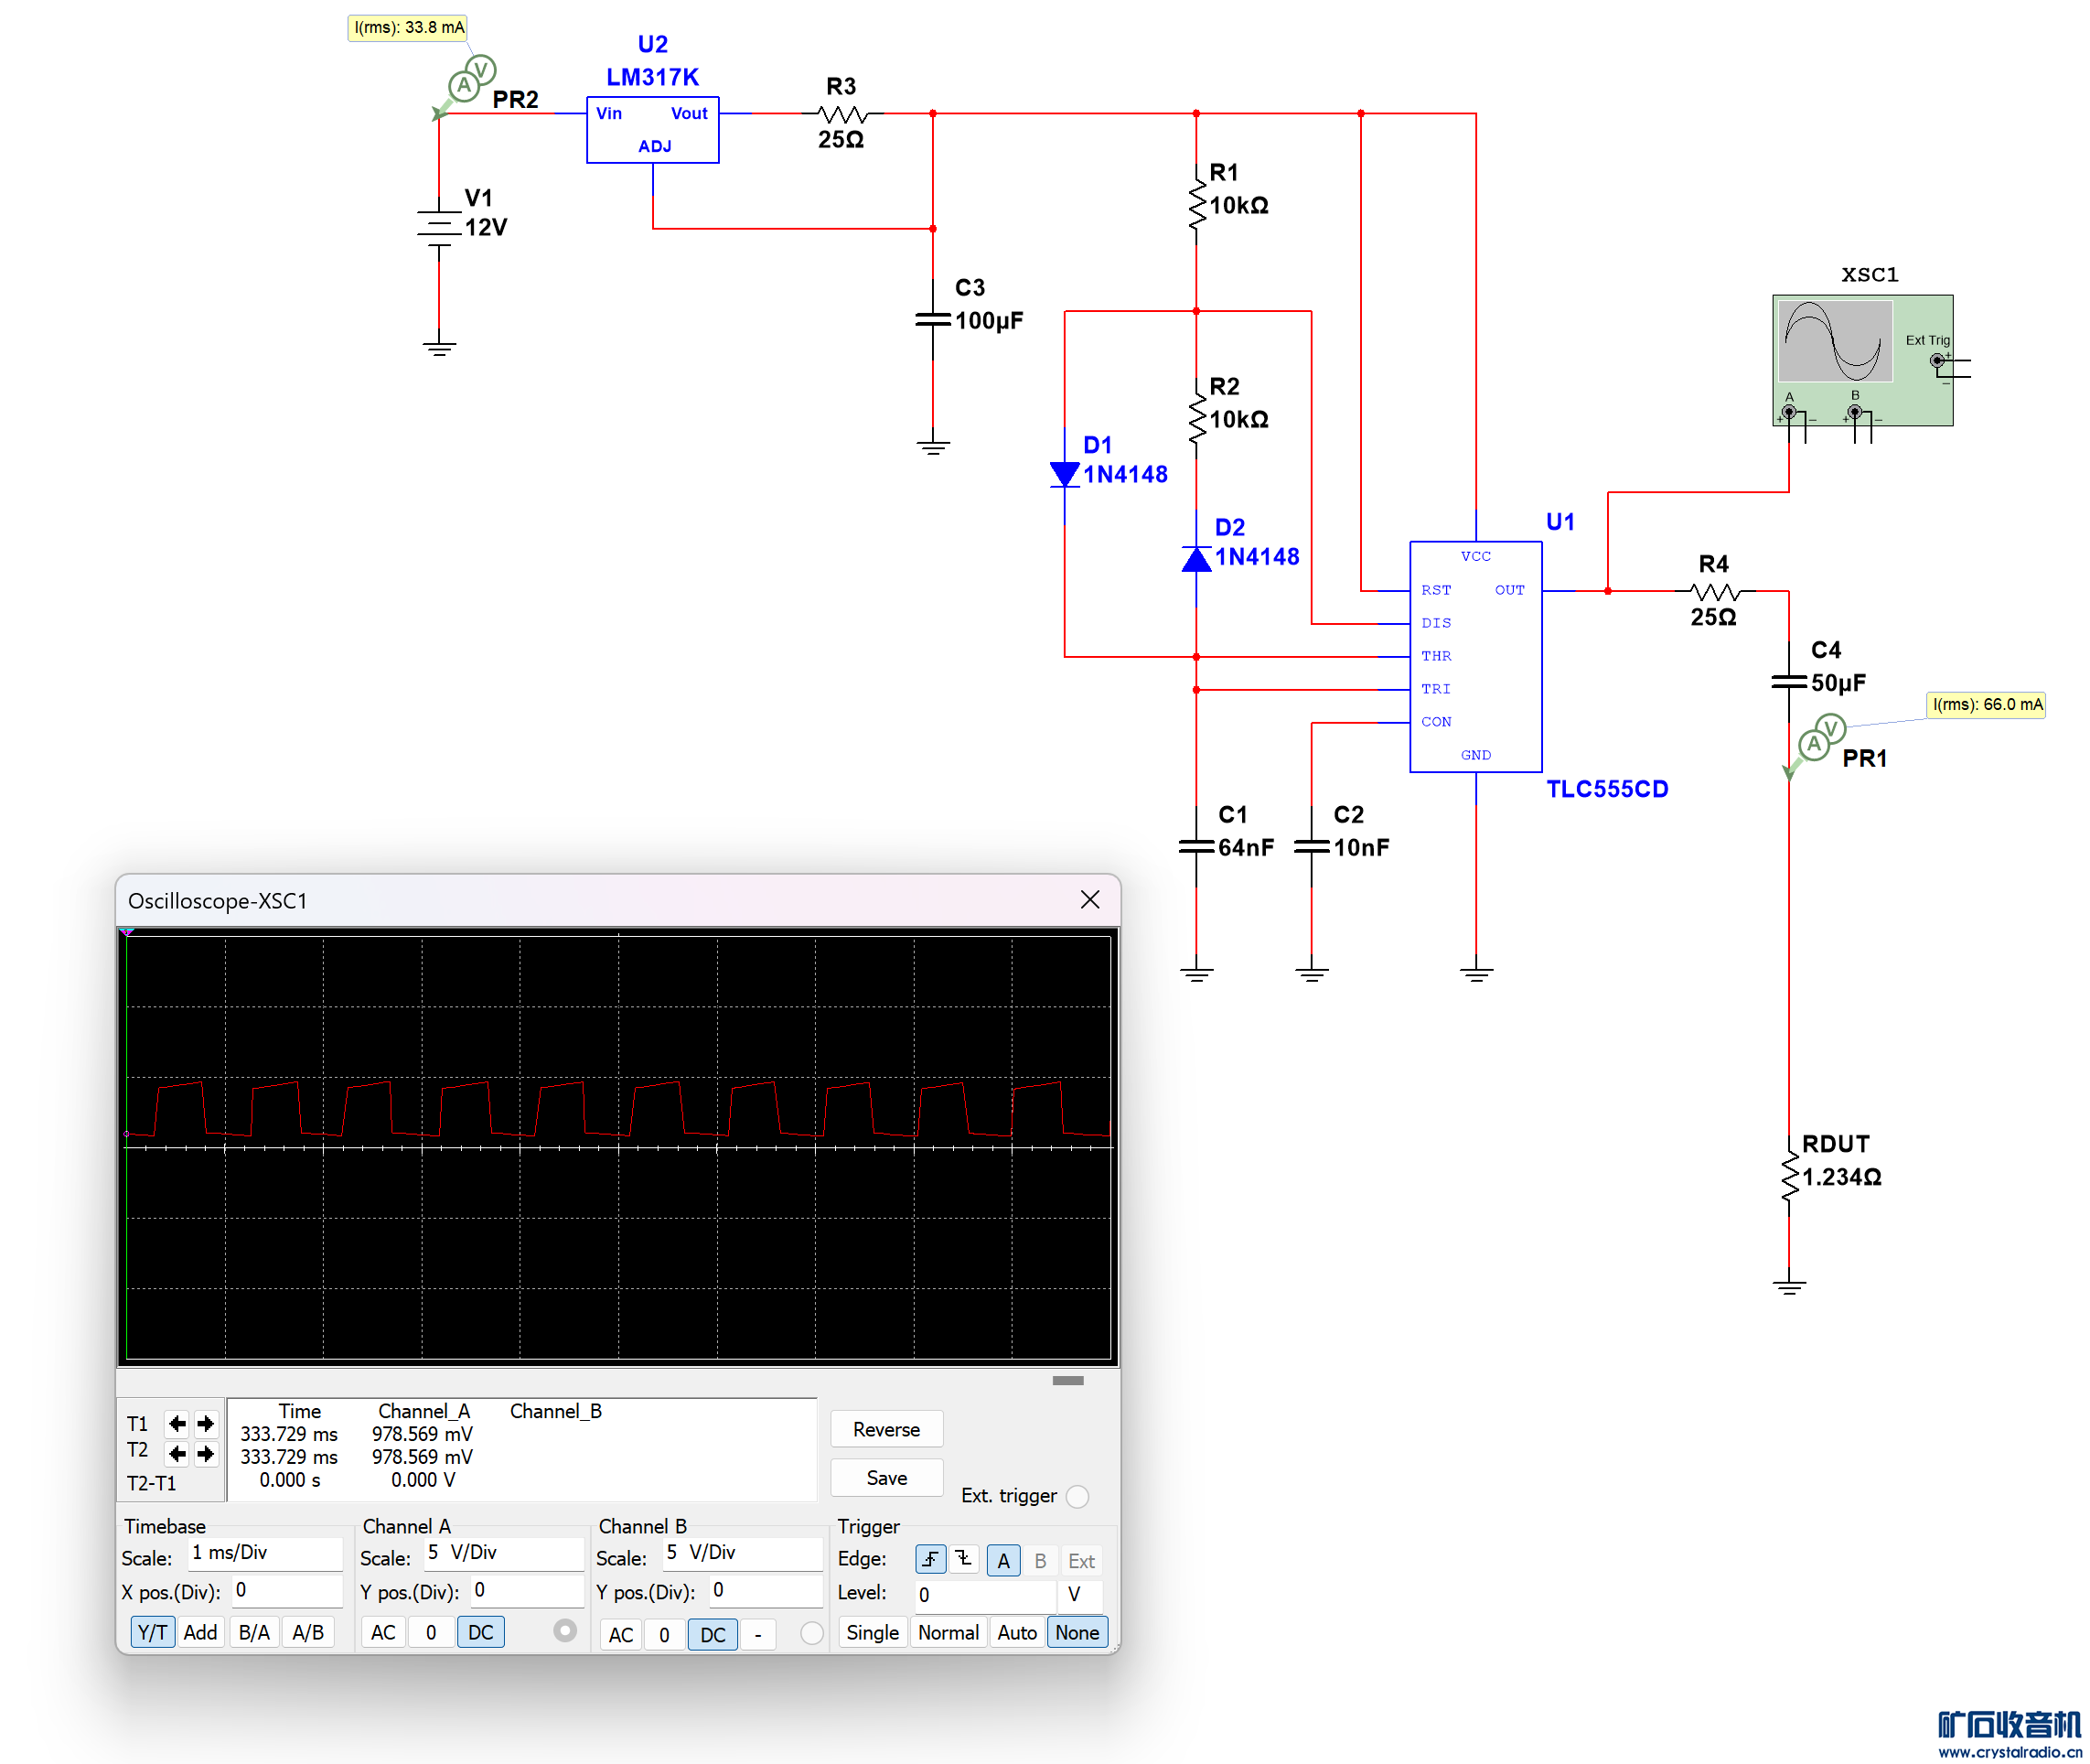Select falling edge trigger icon

(962, 1560)
